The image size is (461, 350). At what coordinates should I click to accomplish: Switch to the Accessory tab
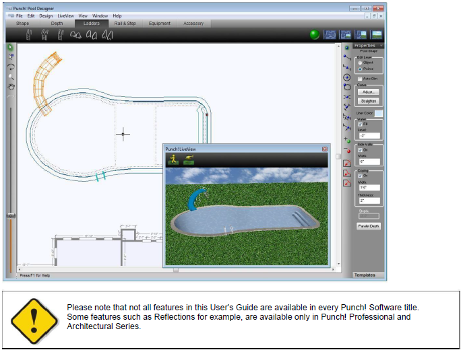[193, 23]
